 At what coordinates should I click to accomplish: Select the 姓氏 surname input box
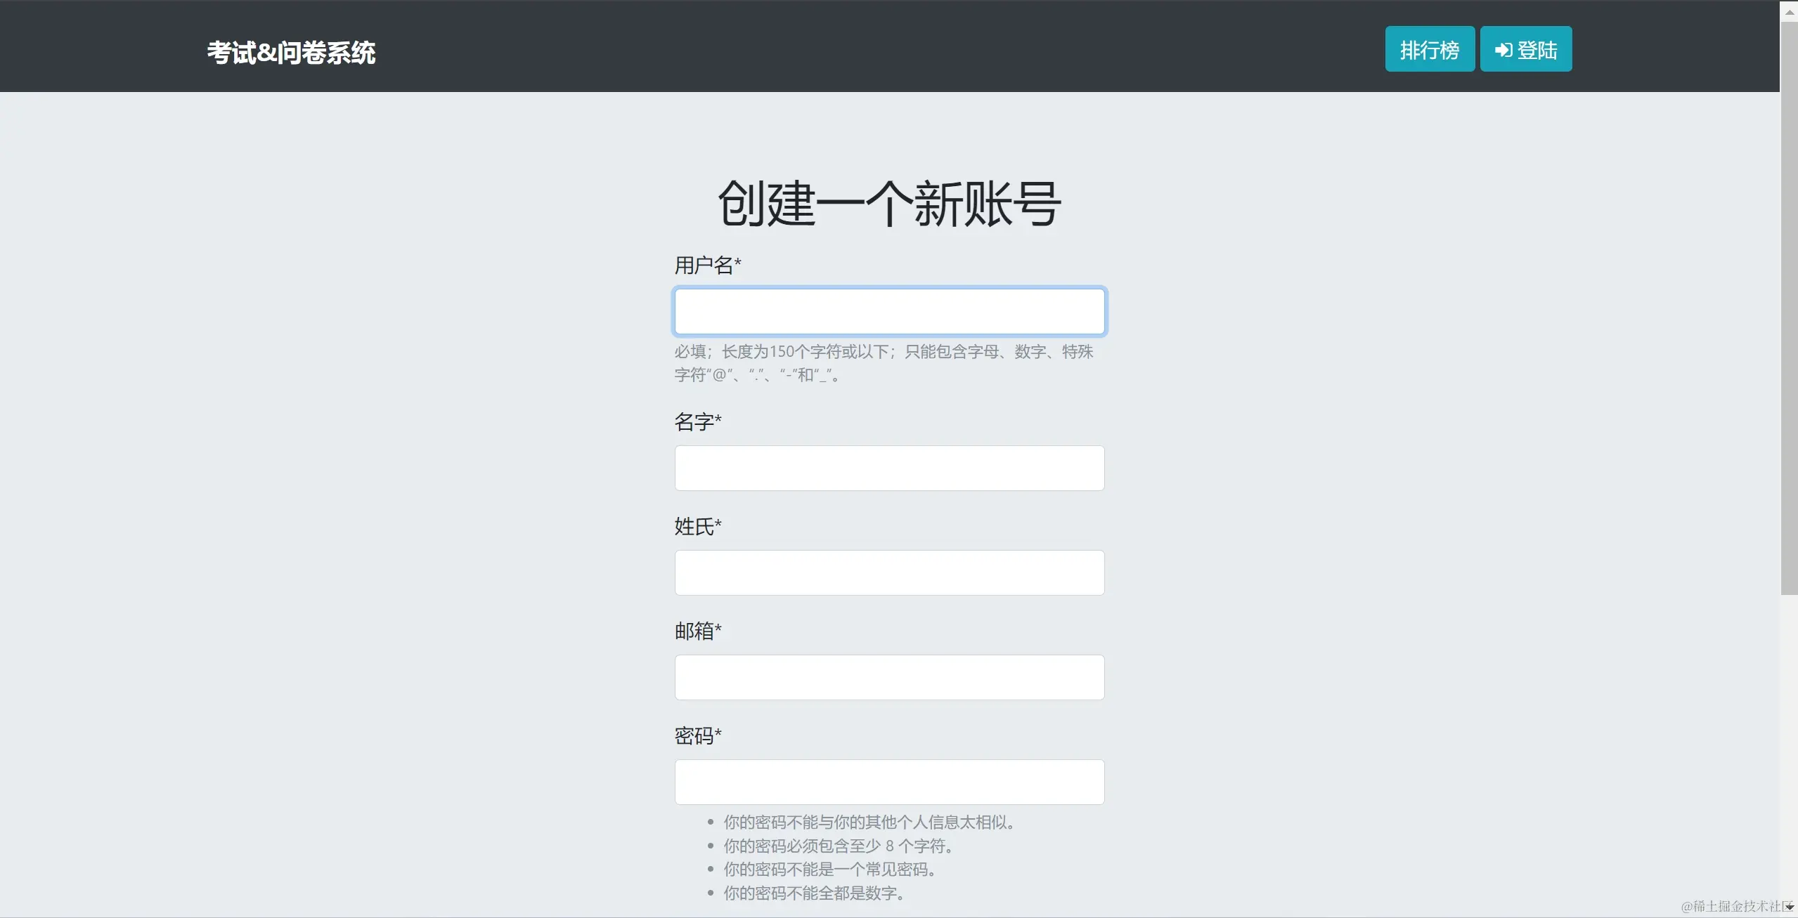point(889,572)
